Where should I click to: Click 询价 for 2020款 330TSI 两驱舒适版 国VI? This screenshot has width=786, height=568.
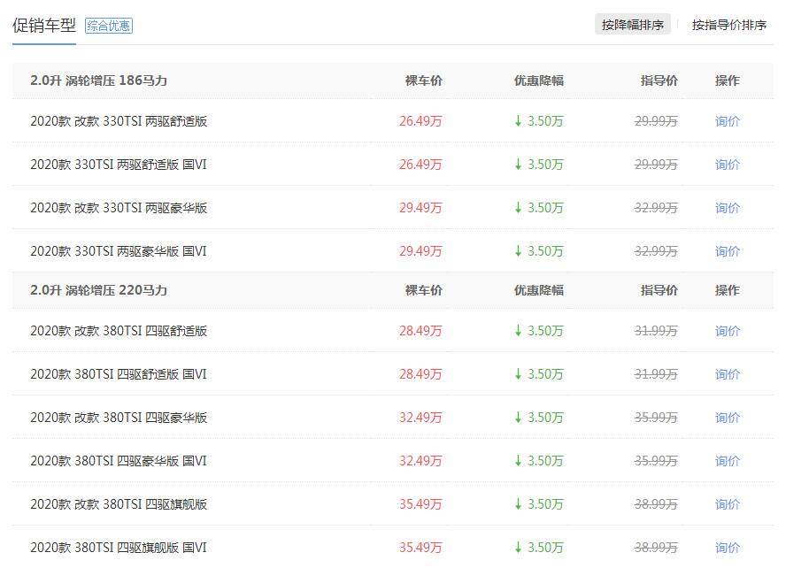click(728, 165)
